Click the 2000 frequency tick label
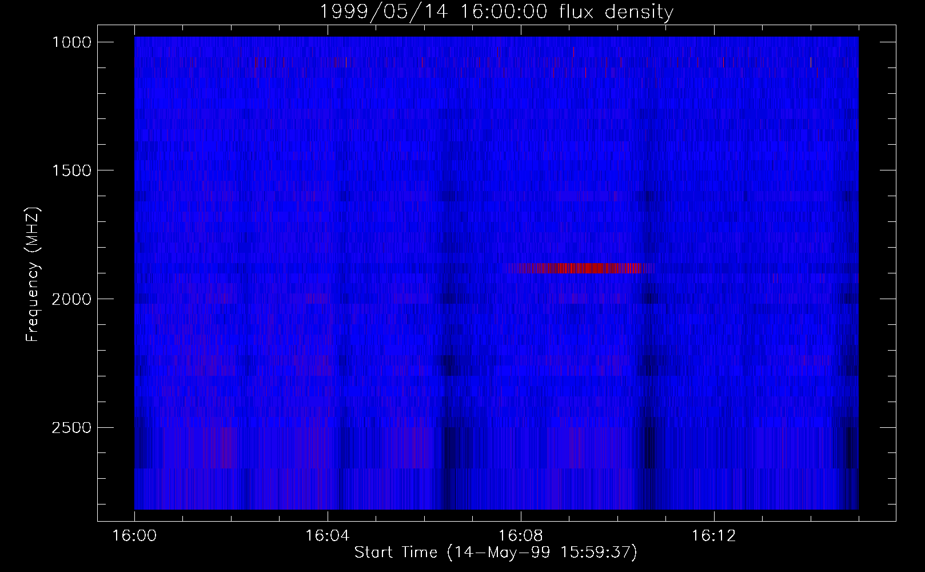 pos(71,299)
